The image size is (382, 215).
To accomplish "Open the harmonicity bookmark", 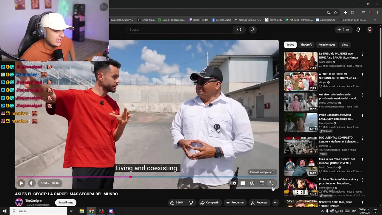I will point(274,20).
